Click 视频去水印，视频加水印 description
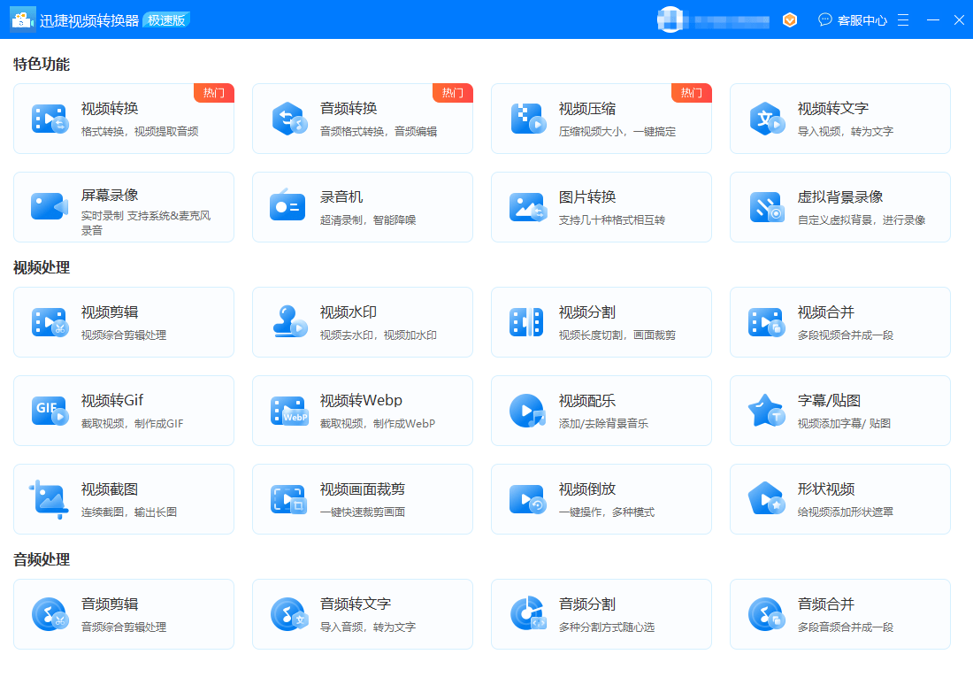The height and width of the screenshot is (685, 973). coord(379,335)
